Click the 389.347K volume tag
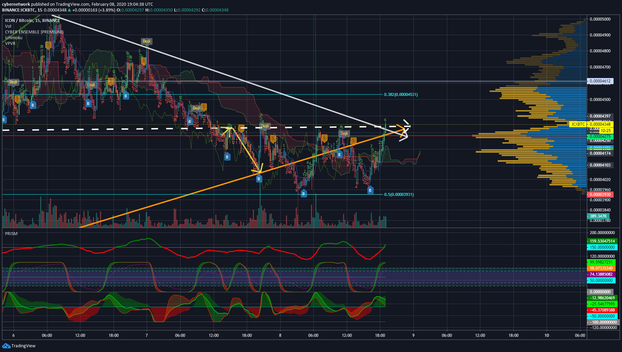The width and height of the screenshot is (622, 352). click(598, 216)
